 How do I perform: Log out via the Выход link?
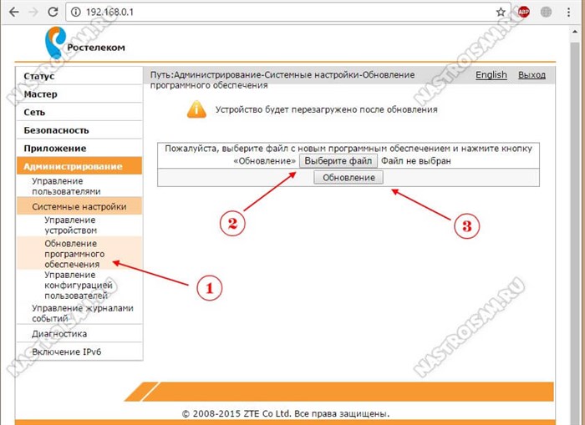point(532,75)
